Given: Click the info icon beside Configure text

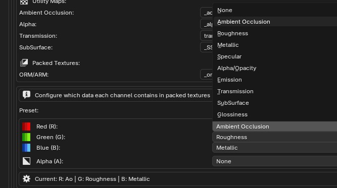Looking at the screenshot, I should (26, 95).
